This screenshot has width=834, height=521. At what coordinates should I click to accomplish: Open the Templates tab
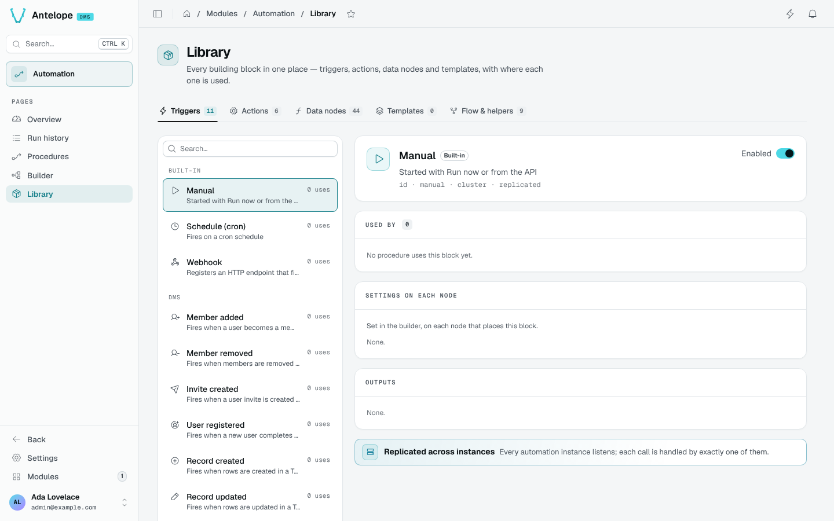(405, 111)
